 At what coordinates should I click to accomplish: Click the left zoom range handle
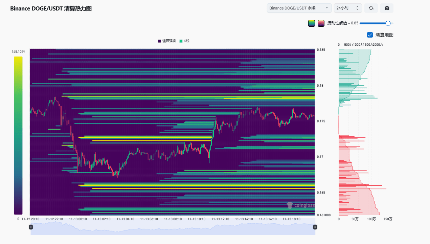31,227
